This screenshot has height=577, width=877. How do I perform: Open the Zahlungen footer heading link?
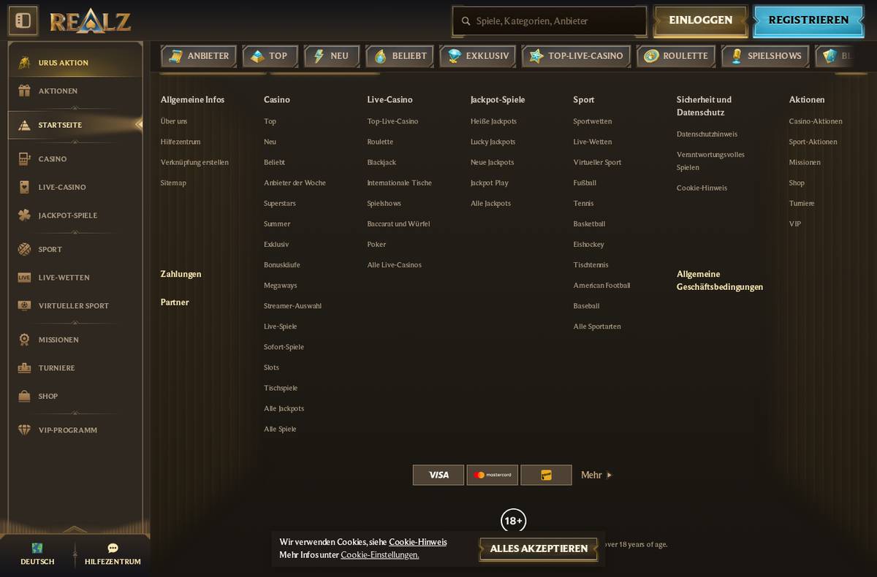click(181, 274)
